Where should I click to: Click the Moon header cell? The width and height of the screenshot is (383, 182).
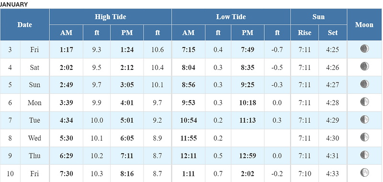(364, 25)
